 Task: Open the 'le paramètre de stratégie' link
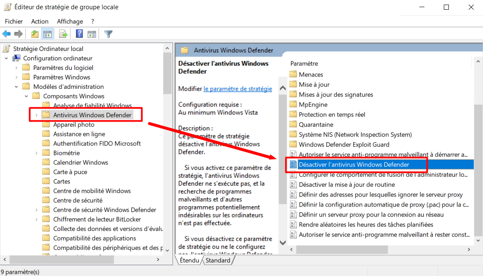coord(237,89)
